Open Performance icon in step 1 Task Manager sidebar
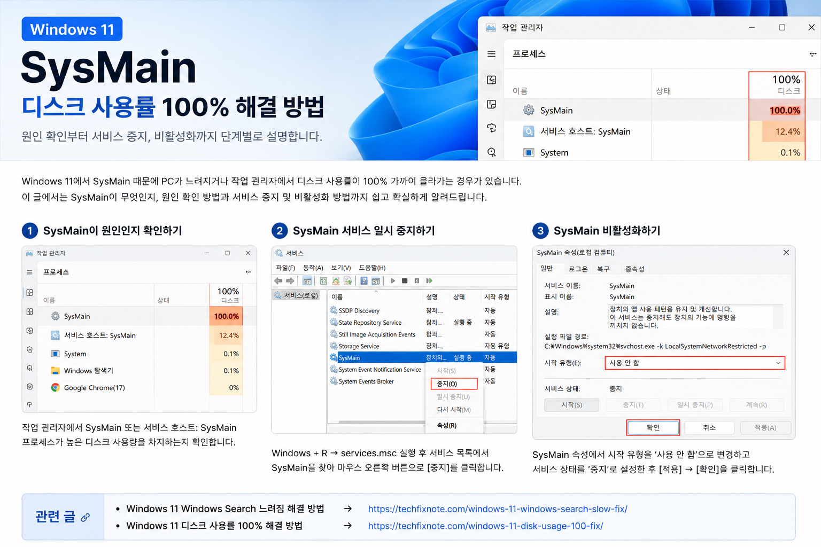The height and width of the screenshot is (547, 821). pos(29,311)
